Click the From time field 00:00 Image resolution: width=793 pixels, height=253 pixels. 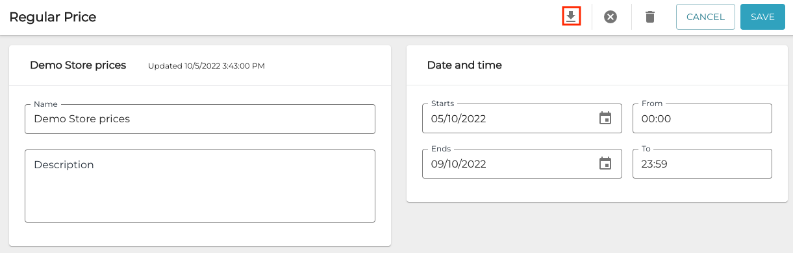click(702, 118)
